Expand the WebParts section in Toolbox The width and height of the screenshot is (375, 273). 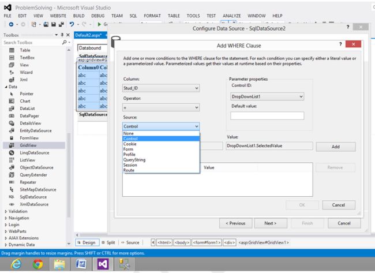pos(6,231)
